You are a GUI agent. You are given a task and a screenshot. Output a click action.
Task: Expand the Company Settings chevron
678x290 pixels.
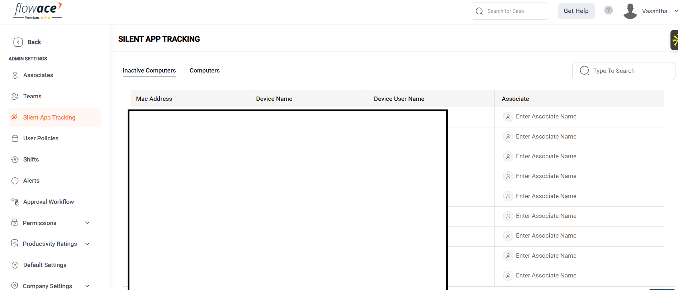point(87,286)
